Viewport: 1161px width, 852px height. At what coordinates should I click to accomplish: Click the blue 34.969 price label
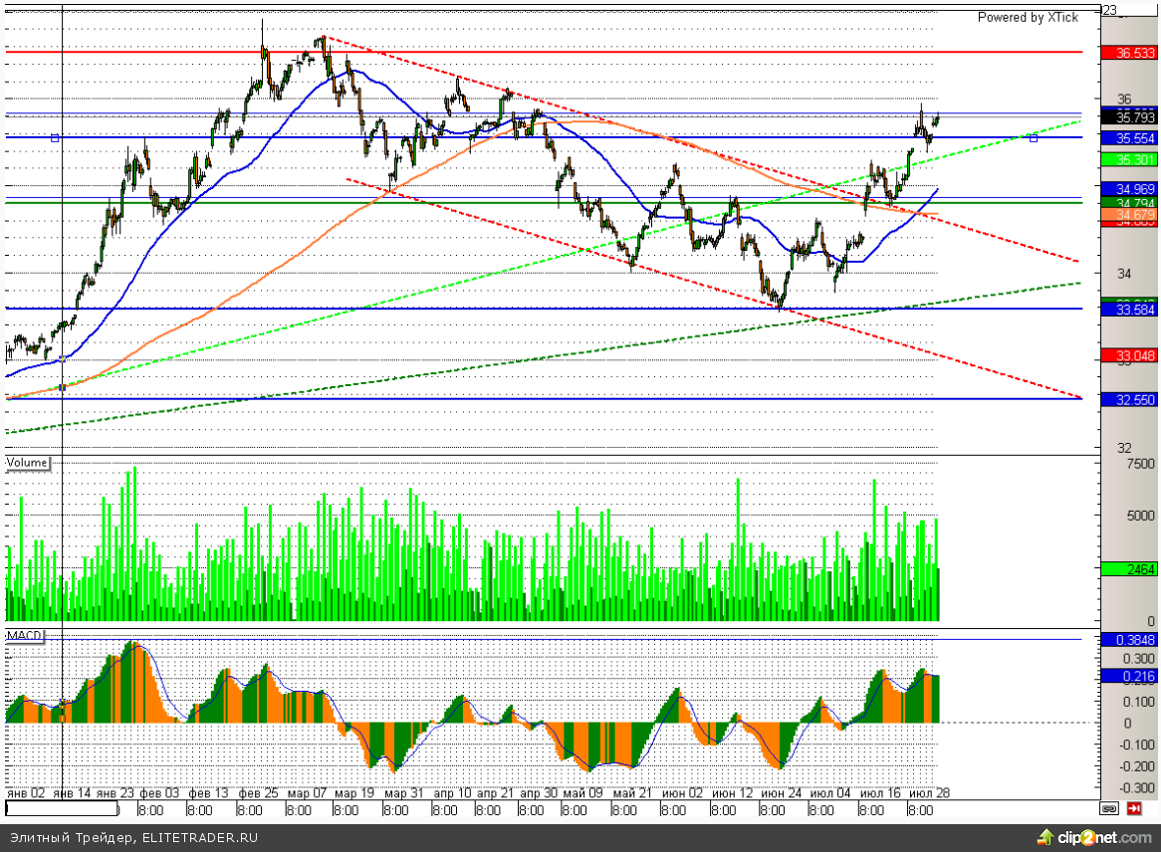pos(1129,189)
